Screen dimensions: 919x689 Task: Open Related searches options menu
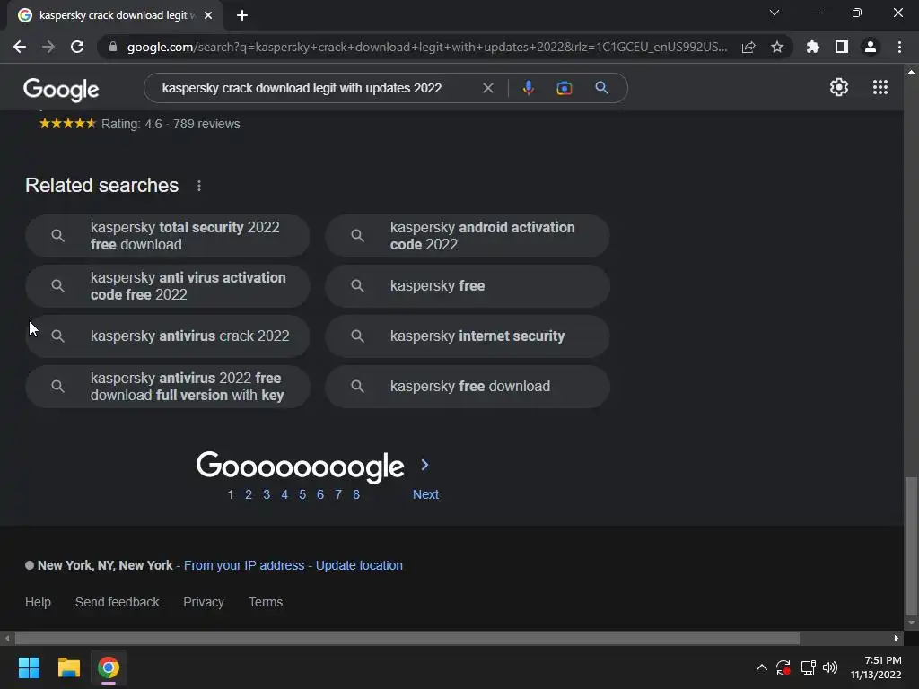(199, 186)
